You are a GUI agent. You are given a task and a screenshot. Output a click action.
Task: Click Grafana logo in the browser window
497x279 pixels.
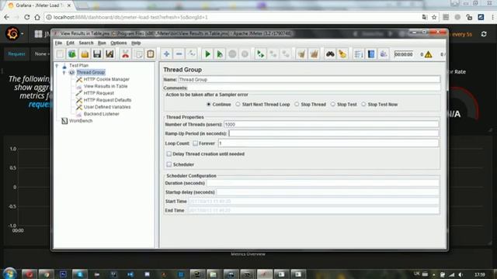(x=12, y=33)
